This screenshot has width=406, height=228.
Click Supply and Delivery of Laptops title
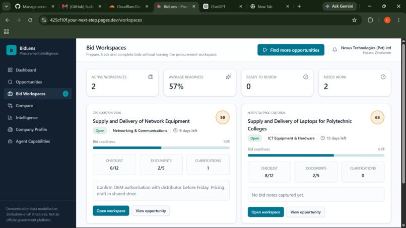300,125
